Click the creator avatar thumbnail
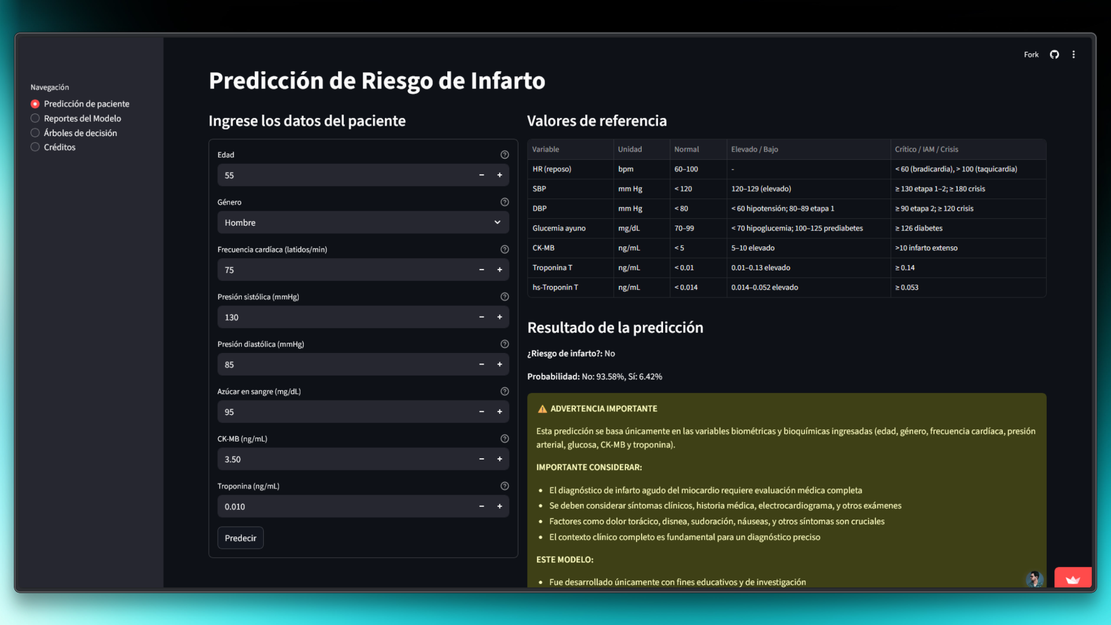 (1034, 578)
